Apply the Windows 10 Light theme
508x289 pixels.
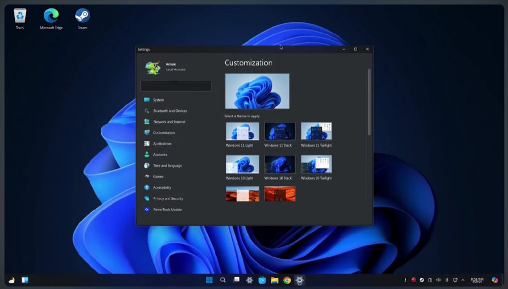(x=242, y=164)
